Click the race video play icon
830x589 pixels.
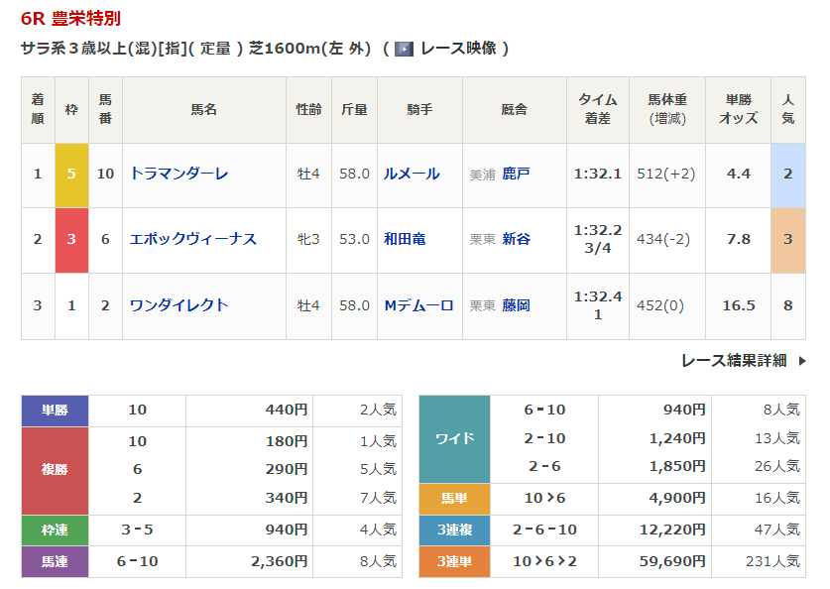pos(404,49)
